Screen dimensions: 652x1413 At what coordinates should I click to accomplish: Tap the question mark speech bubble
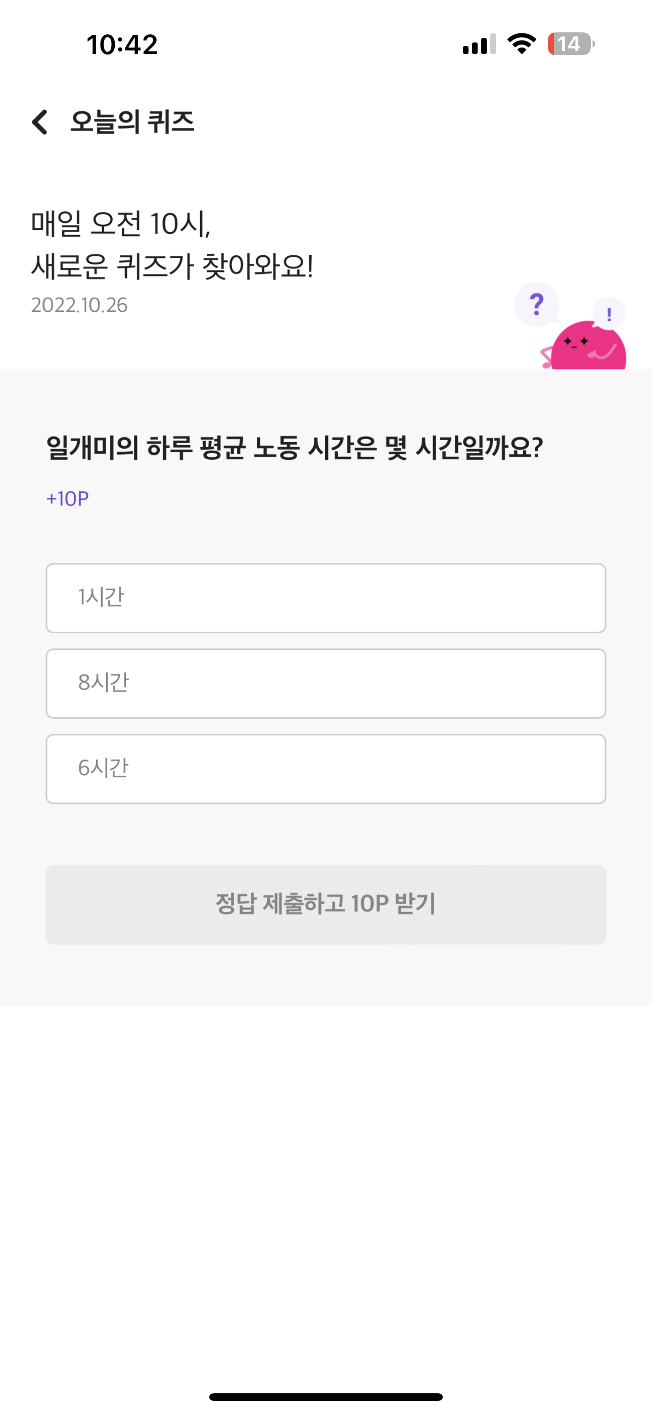pyautogui.click(x=537, y=304)
